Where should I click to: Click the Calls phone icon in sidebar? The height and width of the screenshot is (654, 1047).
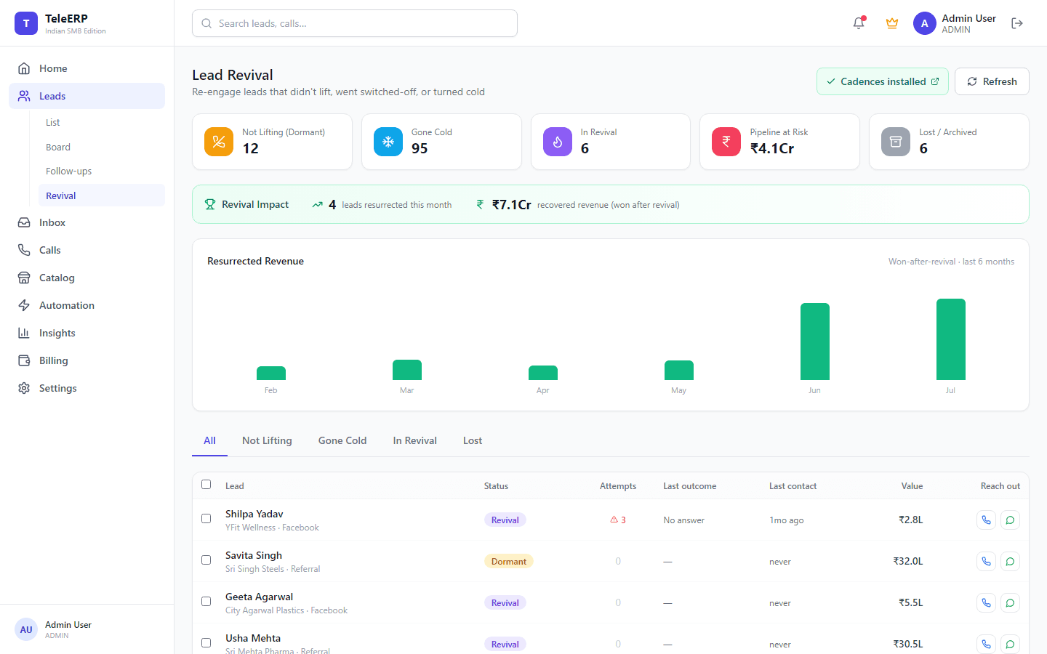pyautogui.click(x=24, y=250)
